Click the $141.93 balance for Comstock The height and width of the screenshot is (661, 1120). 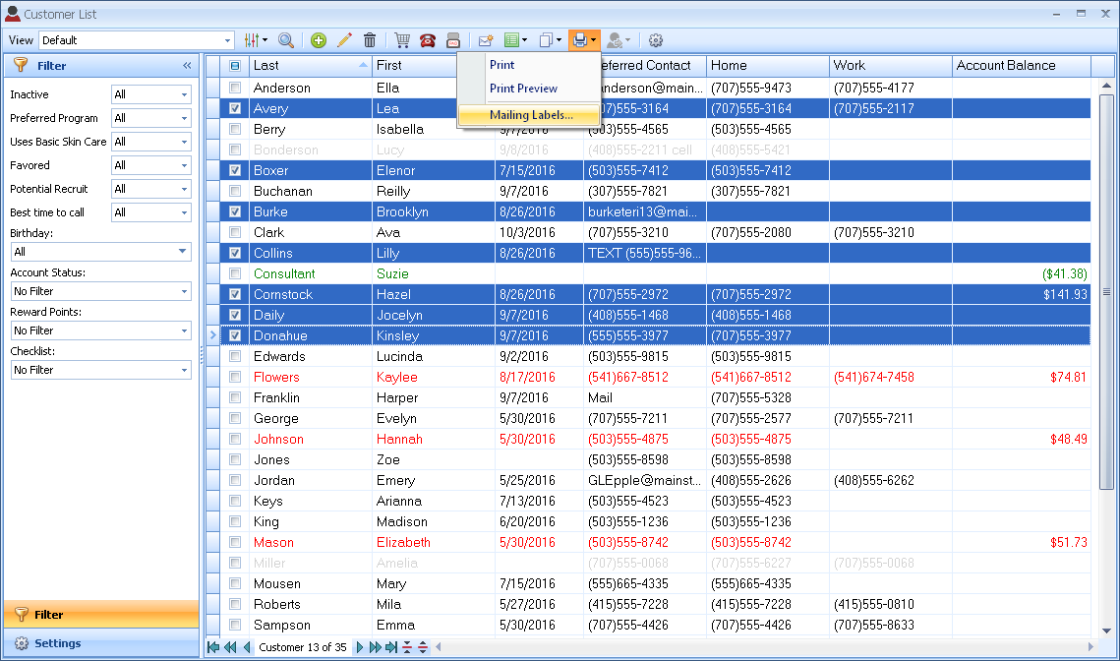1064,294
